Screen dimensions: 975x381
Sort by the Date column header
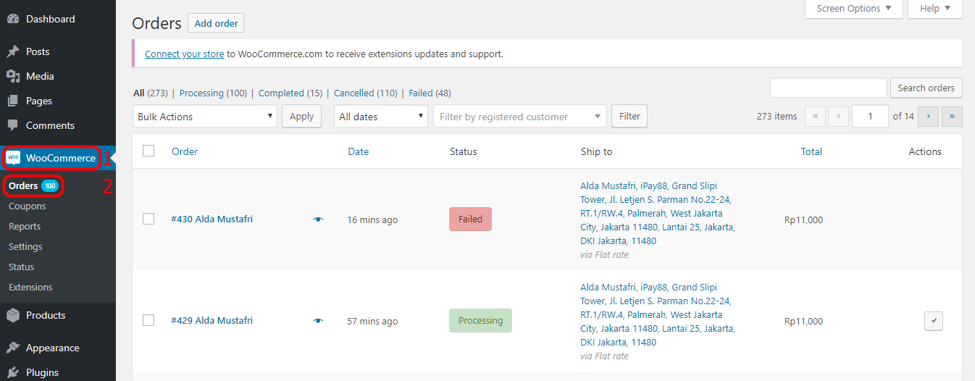pos(358,151)
